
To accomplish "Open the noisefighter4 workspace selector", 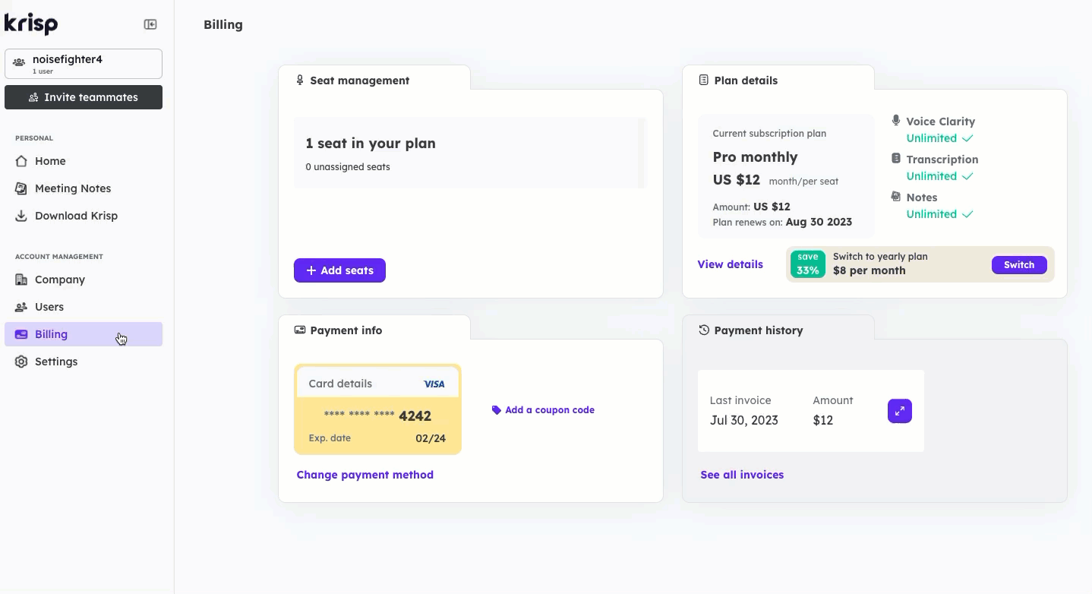I will 84,64.
